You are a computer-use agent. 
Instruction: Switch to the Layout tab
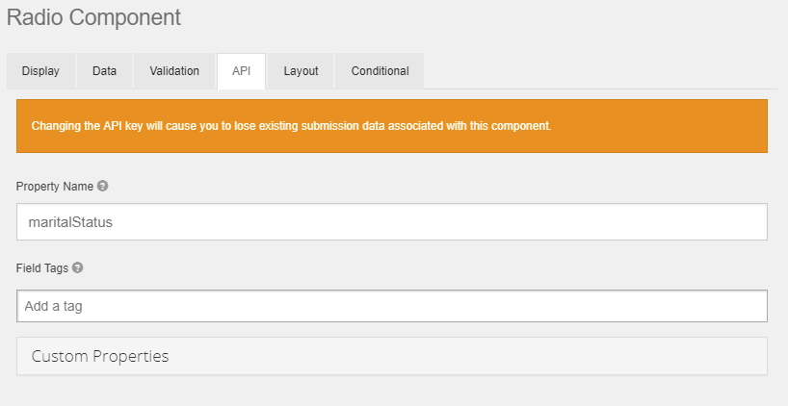pos(301,71)
